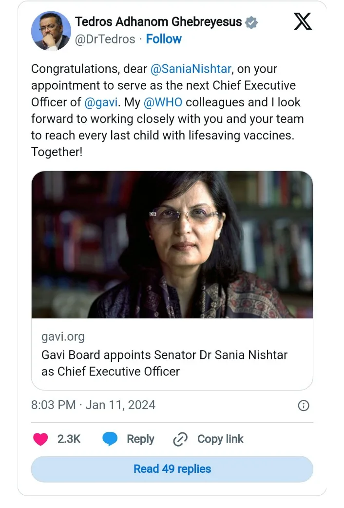Click the blue reply bubble icon
The image size is (344, 508).
pos(110,439)
